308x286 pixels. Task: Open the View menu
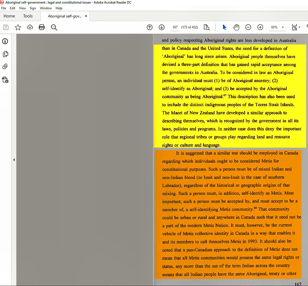click(22, 8)
